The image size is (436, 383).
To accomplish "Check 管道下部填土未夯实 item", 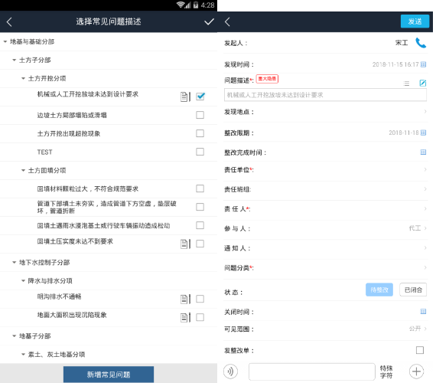I will 200,207.
